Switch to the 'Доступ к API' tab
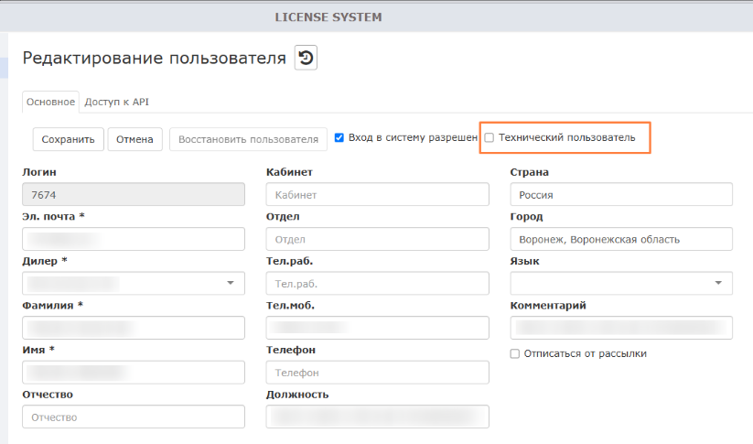Viewport: 753px width, 444px height. [x=116, y=102]
